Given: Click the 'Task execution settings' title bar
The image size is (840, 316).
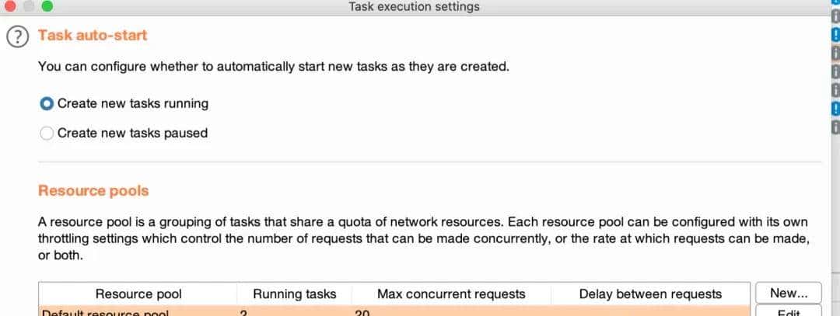Looking at the screenshot, I should click(414, 7).
